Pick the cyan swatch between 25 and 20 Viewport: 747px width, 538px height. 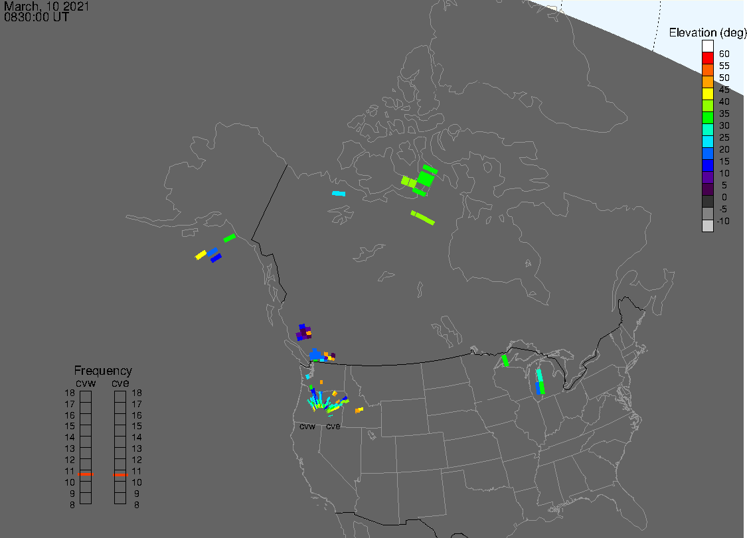click(x=707, y=141)
